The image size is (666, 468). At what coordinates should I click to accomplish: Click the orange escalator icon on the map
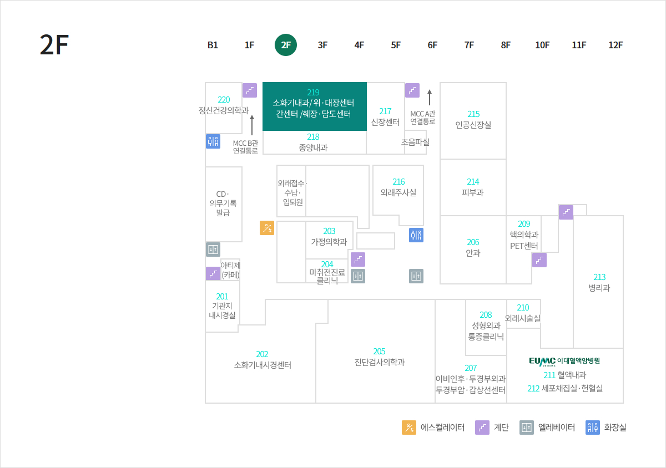pyautogui.click(x=267, y=228)
